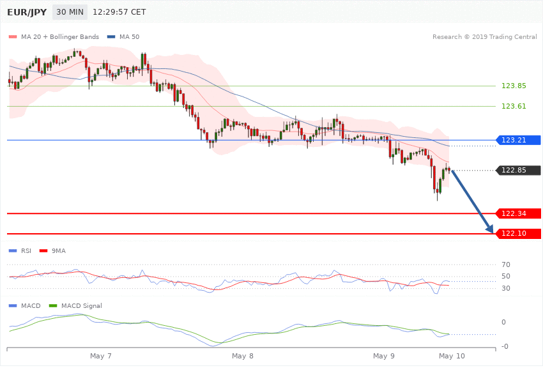Click the blue MA 50 legend swatch
Viewport: 543px width, 368px height.
click(x=111, y=36)
